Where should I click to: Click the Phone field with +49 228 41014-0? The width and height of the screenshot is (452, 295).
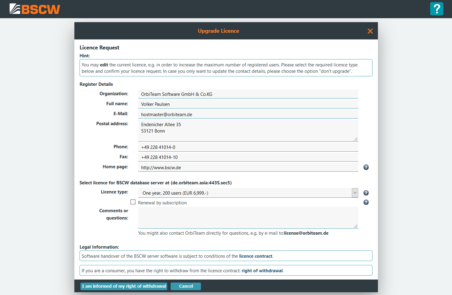tap(248, 147)
